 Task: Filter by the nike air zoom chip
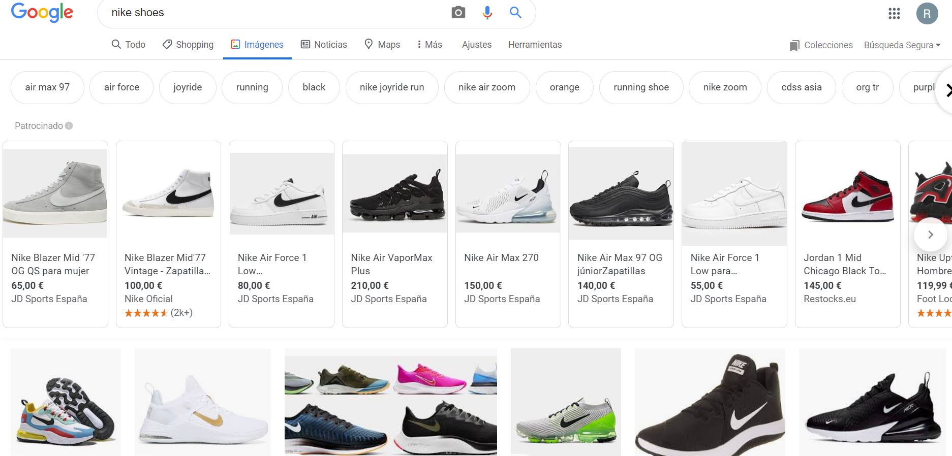(x=487, y=87)
